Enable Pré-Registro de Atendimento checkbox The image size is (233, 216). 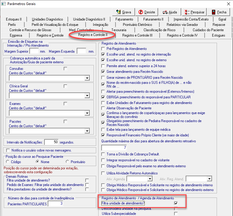(x=103, y=49)
